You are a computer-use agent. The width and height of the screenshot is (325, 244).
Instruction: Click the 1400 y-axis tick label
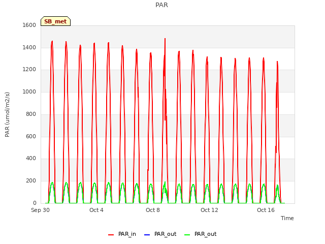(29, 47)
